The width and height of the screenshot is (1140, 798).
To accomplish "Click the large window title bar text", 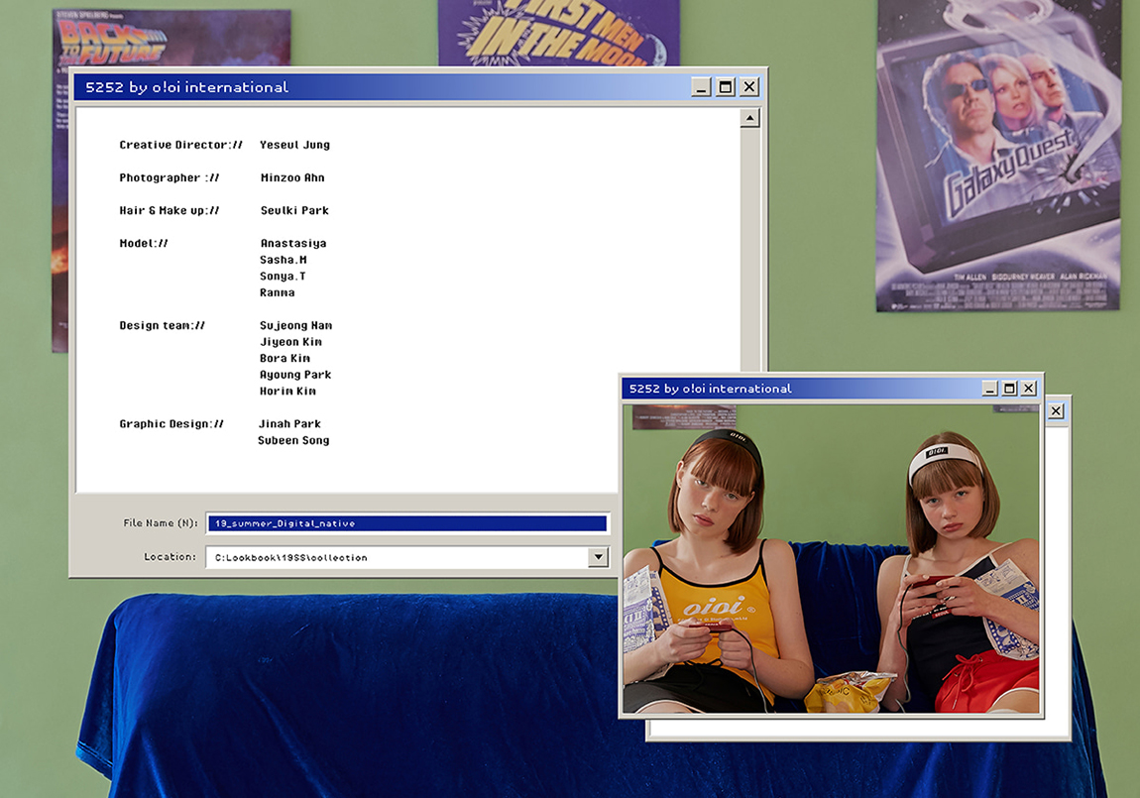I will click(186, 87).
